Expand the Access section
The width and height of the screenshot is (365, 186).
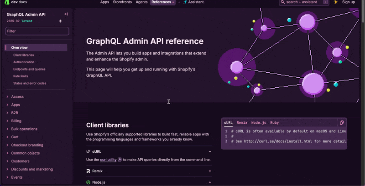click(16, 97)
